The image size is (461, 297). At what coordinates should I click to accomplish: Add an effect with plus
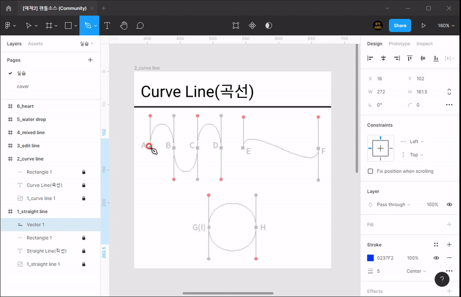pyautogui.click(x=449, y=291)
